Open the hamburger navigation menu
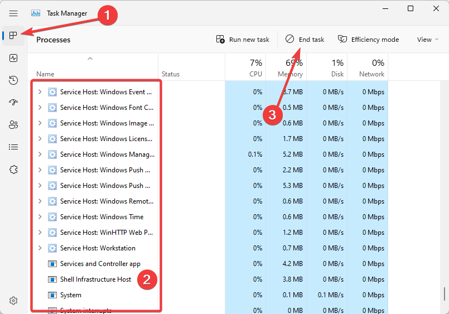 pyautogui.click(x=13, y=13)
